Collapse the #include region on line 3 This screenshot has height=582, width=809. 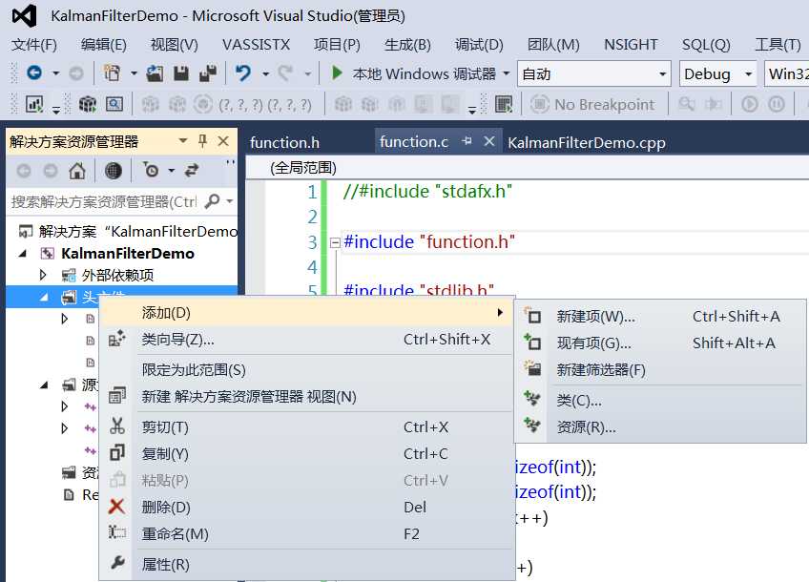point(335,242)
